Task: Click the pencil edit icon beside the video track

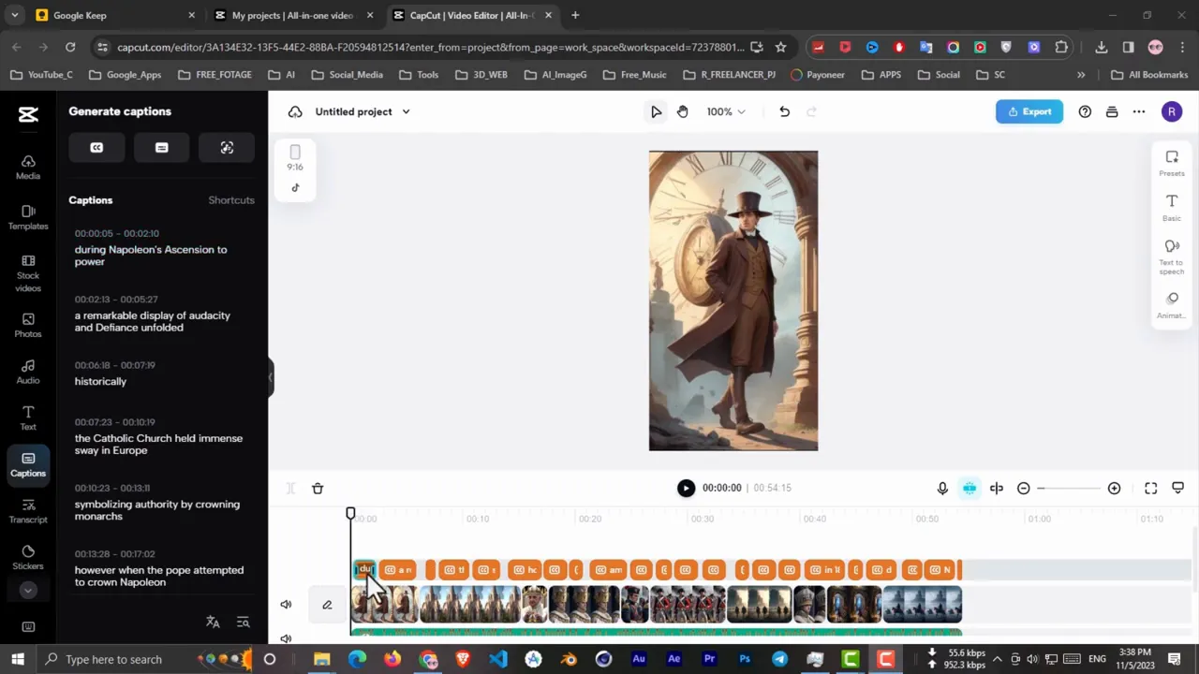Action: [327, 605]
